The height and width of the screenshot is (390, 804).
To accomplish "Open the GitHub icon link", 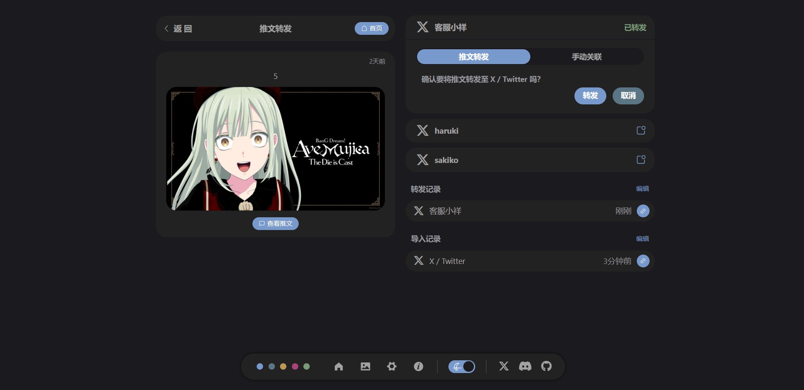I will pyautogui.click(x=546, y=366).
